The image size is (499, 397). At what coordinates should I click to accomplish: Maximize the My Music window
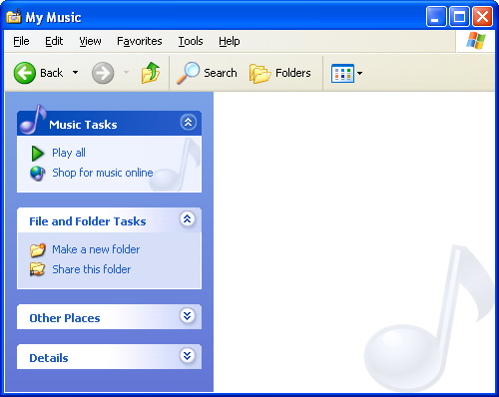(x=459, y=16)
